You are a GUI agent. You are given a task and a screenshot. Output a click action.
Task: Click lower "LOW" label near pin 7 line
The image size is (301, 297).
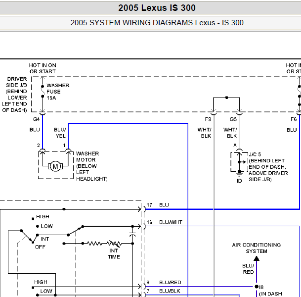(46, 291)
